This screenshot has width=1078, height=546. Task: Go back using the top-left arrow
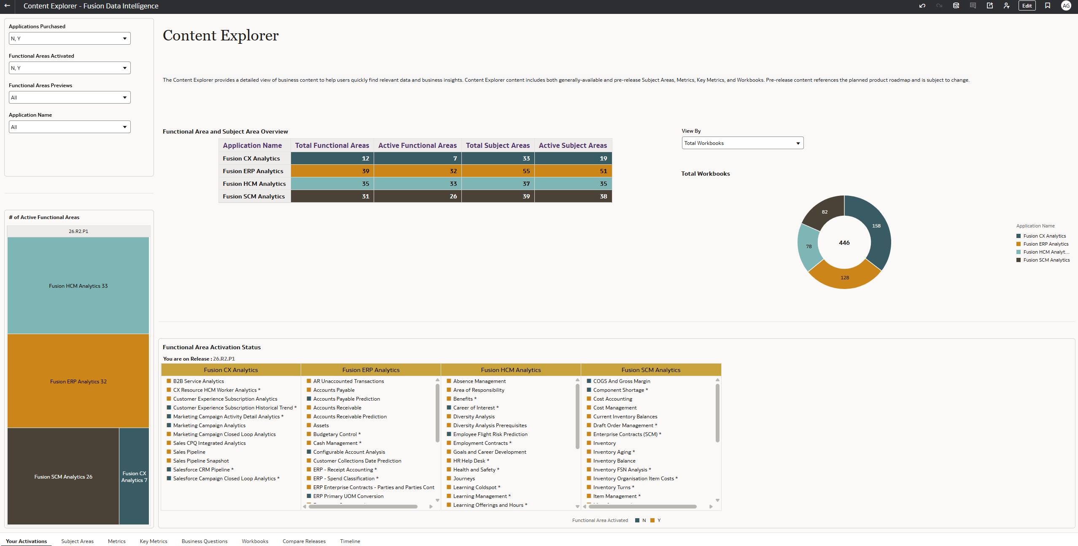pos(7,6)
